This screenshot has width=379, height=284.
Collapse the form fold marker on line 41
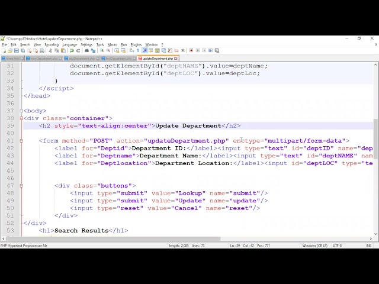coord(21,141)
